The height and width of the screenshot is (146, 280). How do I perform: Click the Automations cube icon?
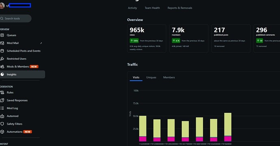(x=2, y=132)
